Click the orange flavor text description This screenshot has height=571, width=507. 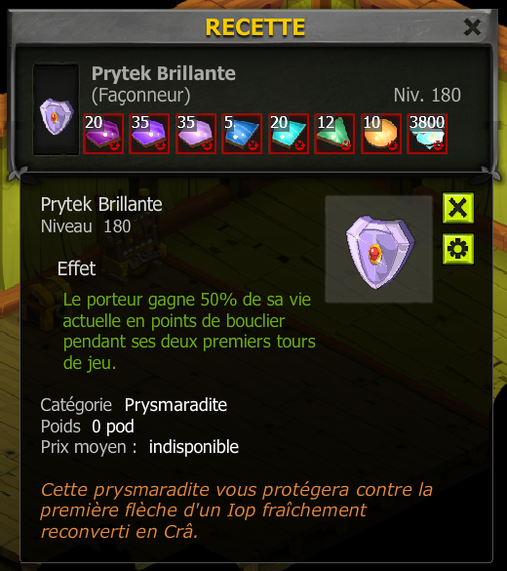[236, 510]
